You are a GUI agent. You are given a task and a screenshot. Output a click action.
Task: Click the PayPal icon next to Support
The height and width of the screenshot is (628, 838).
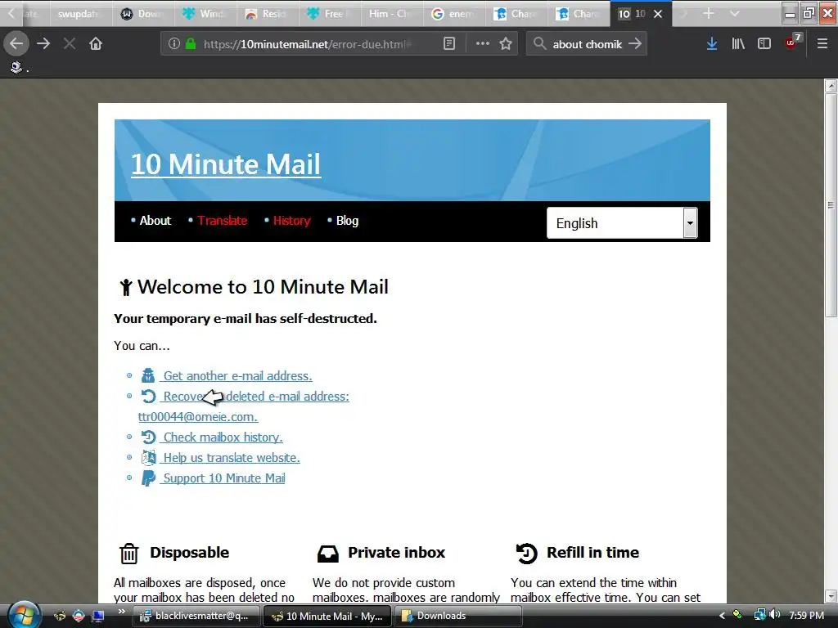coord(148,478)
